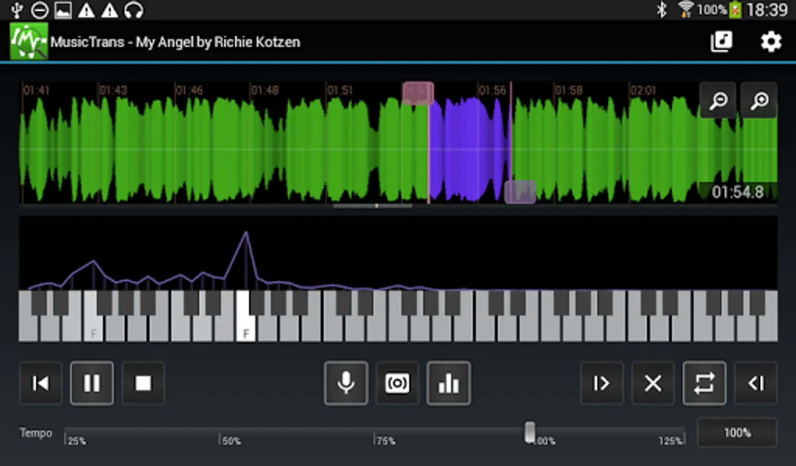Image resolution: width=796 pixels, height=466 pixels.
Task: Toggle the microphone button
Action: coord(346,383)
